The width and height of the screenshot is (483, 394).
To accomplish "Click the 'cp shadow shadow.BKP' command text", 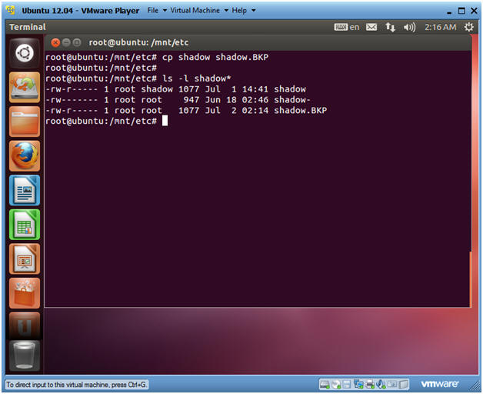I will [x=215, y=57].
